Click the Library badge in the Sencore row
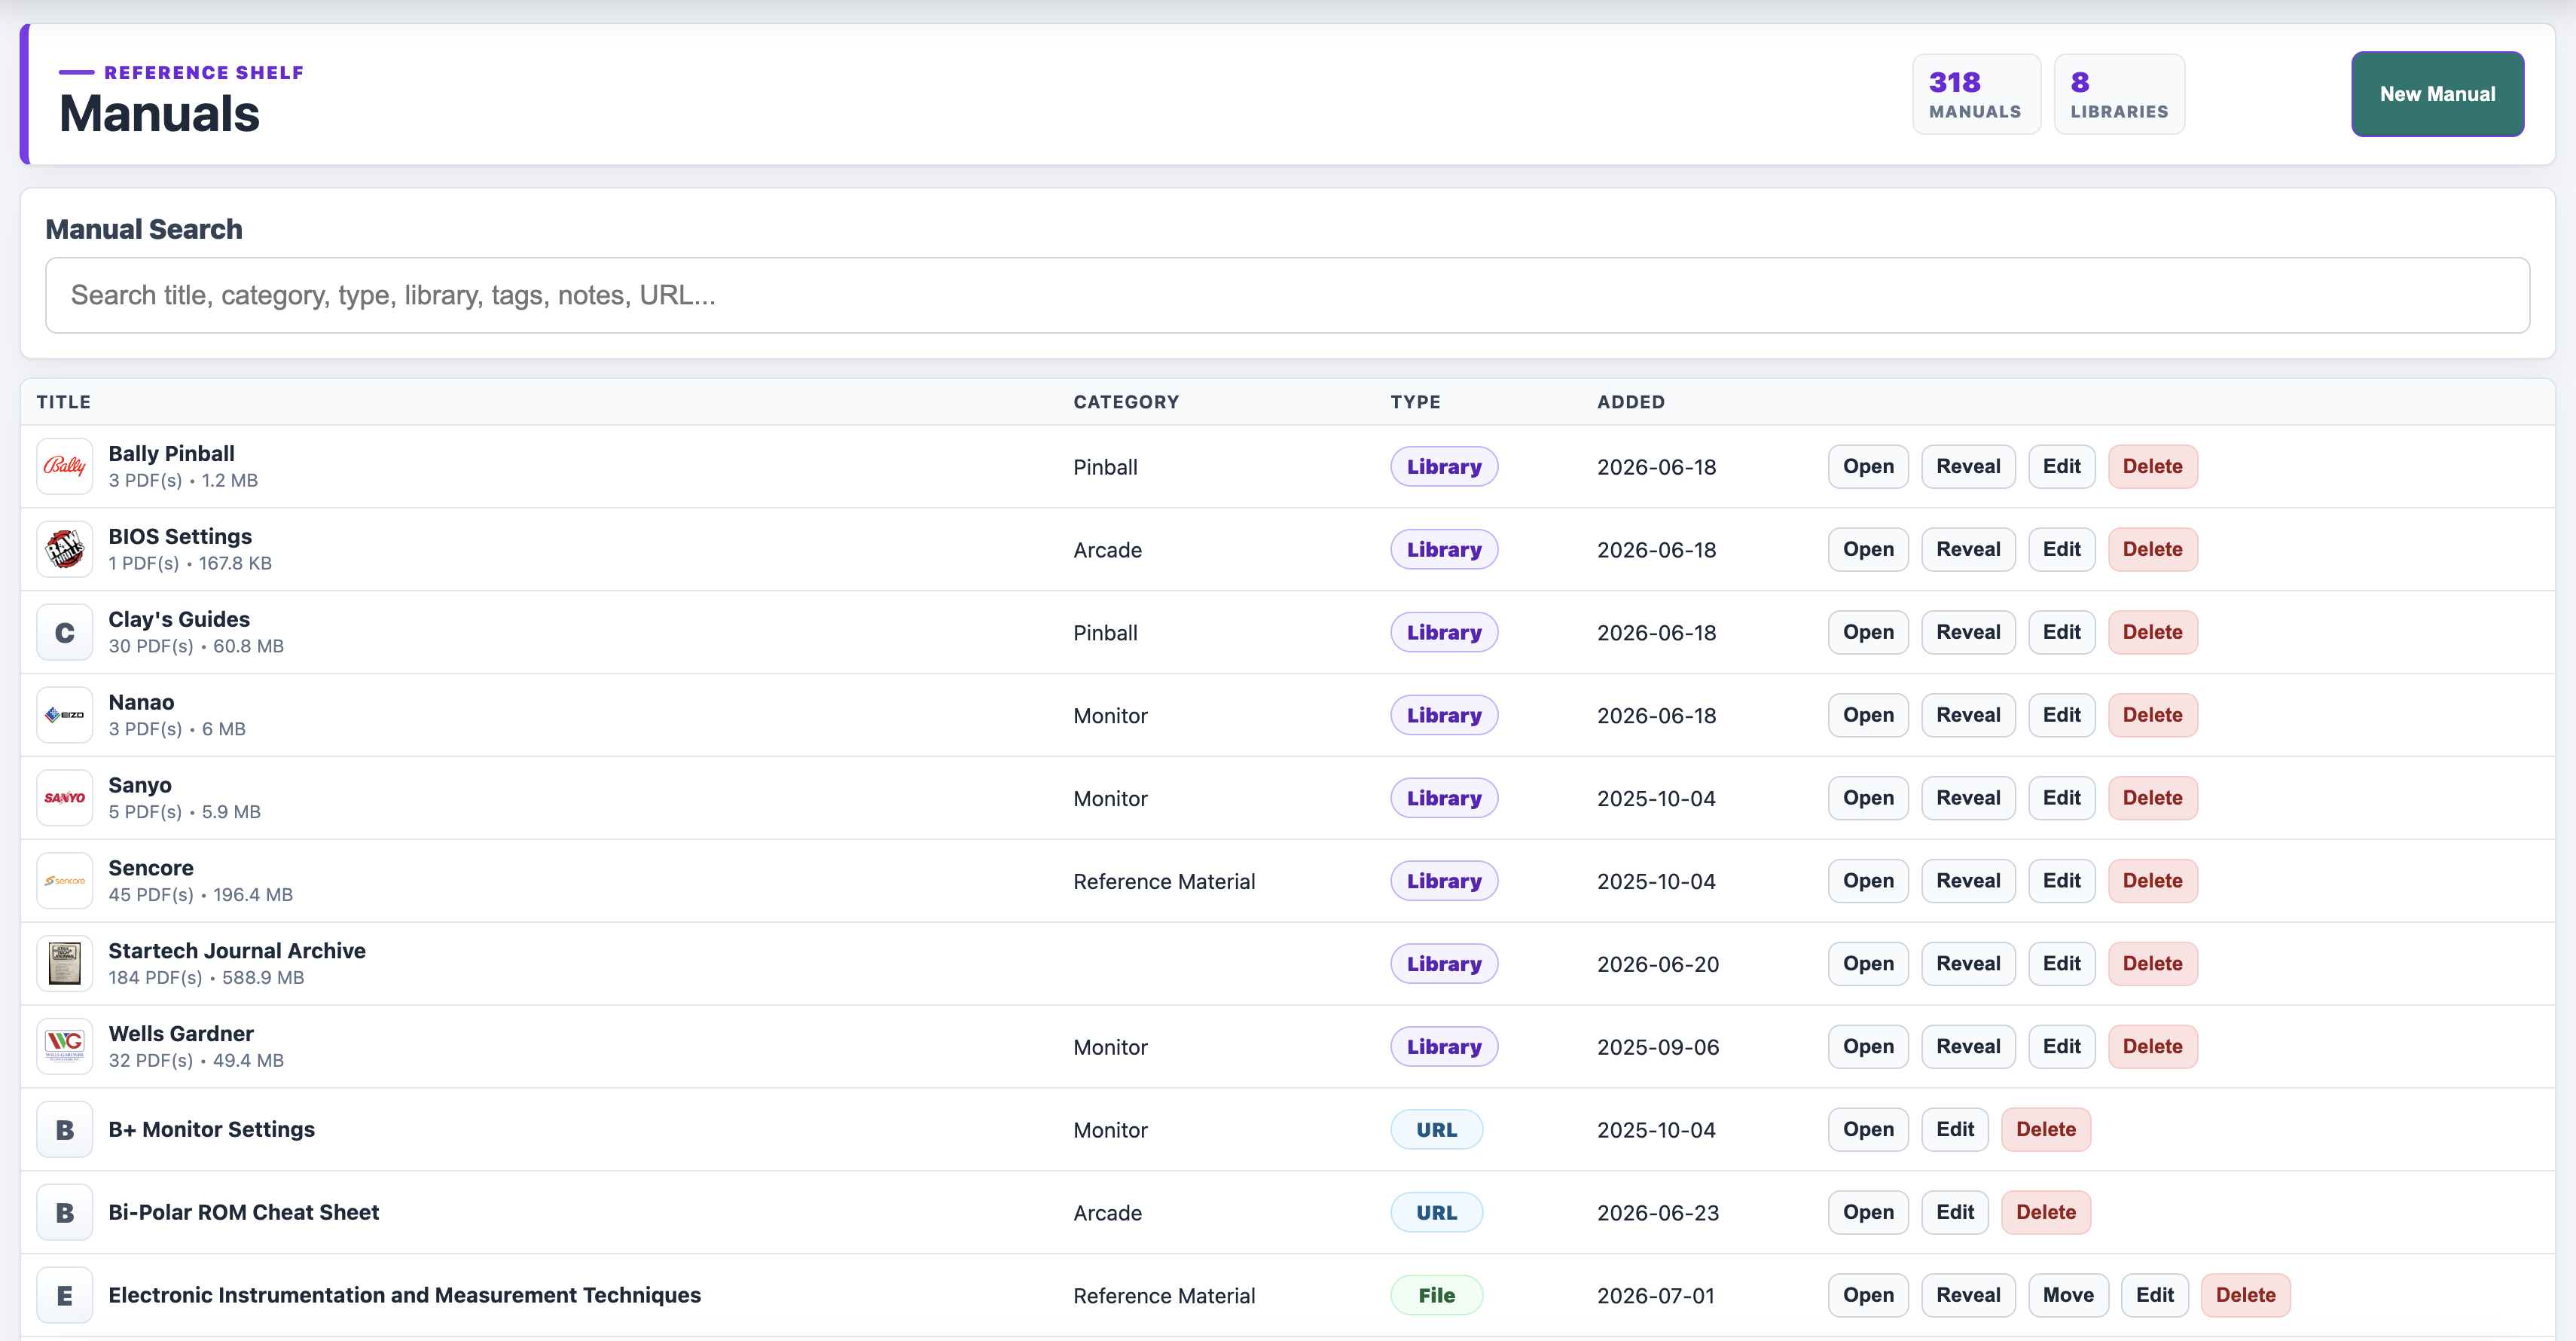Viewport: 2576px width, 1341px height. coord(1444,882)
